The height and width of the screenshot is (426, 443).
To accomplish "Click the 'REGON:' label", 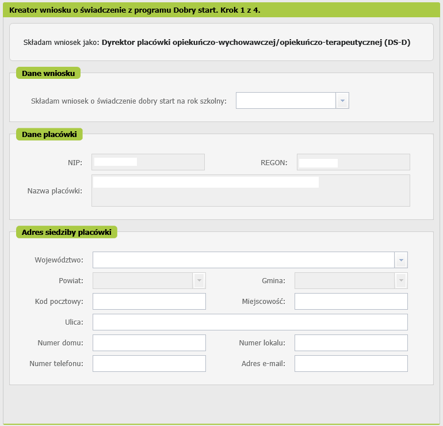I will [x=274, y=162].
